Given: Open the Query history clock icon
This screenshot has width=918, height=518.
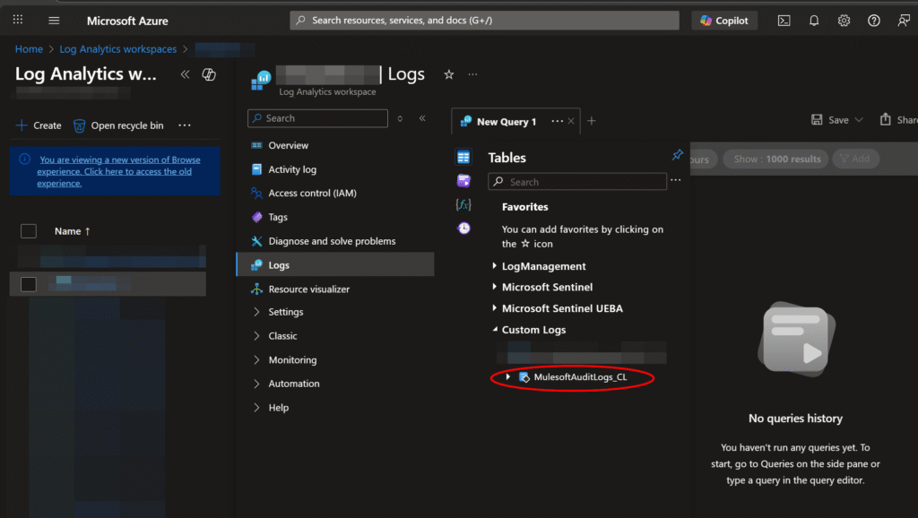Looking at the screenshot, I should (x=463, y=228).
